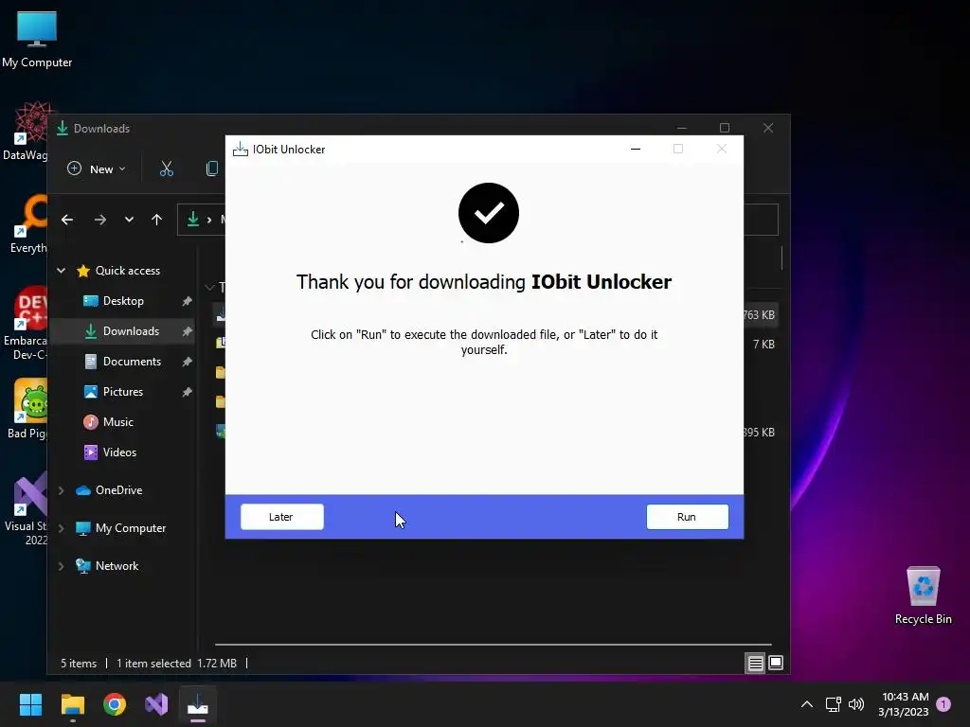970x727 pixels.
Task: Go up one folder level arrow
Action: pos(156,220)
